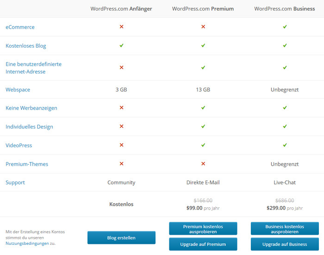Viewport: 324px width, 255px height.
Task: Select the WordPress.com Anfänger column header
Action: click(121, 9)
